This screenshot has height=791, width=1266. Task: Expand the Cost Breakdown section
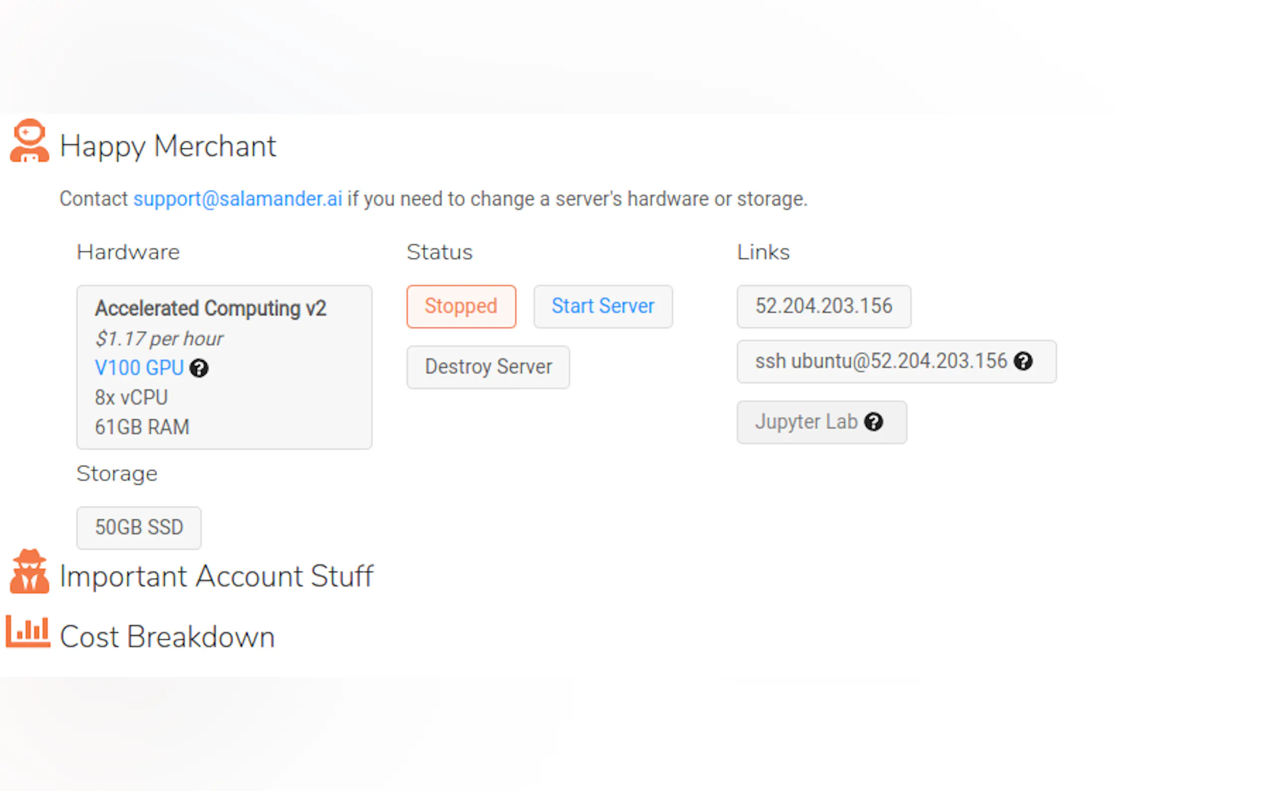[x=167, y=637]
